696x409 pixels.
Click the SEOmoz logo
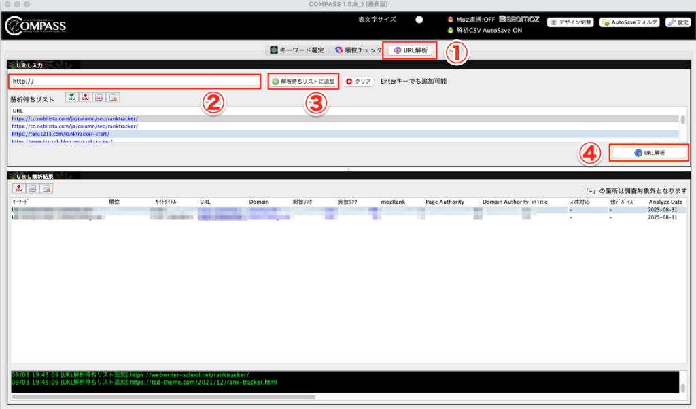tap(519, 19)
